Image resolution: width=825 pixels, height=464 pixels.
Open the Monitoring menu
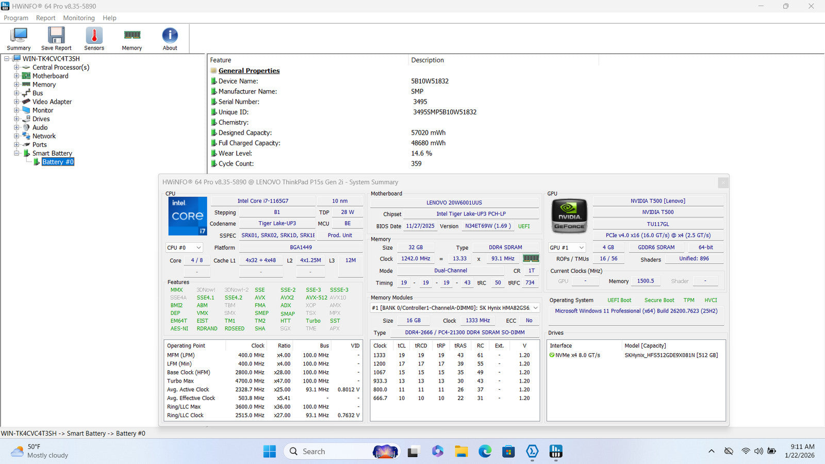pos(79,18)
